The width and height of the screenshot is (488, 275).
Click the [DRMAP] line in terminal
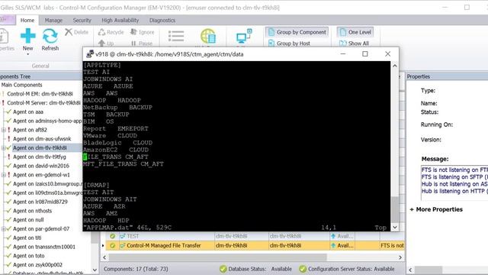point(96,185)
